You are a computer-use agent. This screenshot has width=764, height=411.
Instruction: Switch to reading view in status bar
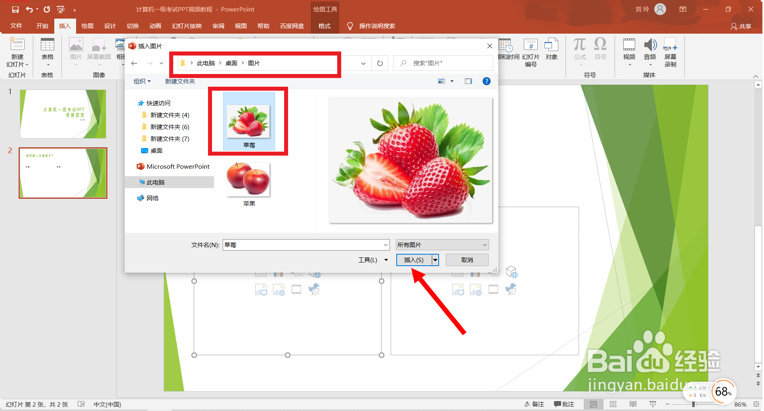tap(633, 404)
